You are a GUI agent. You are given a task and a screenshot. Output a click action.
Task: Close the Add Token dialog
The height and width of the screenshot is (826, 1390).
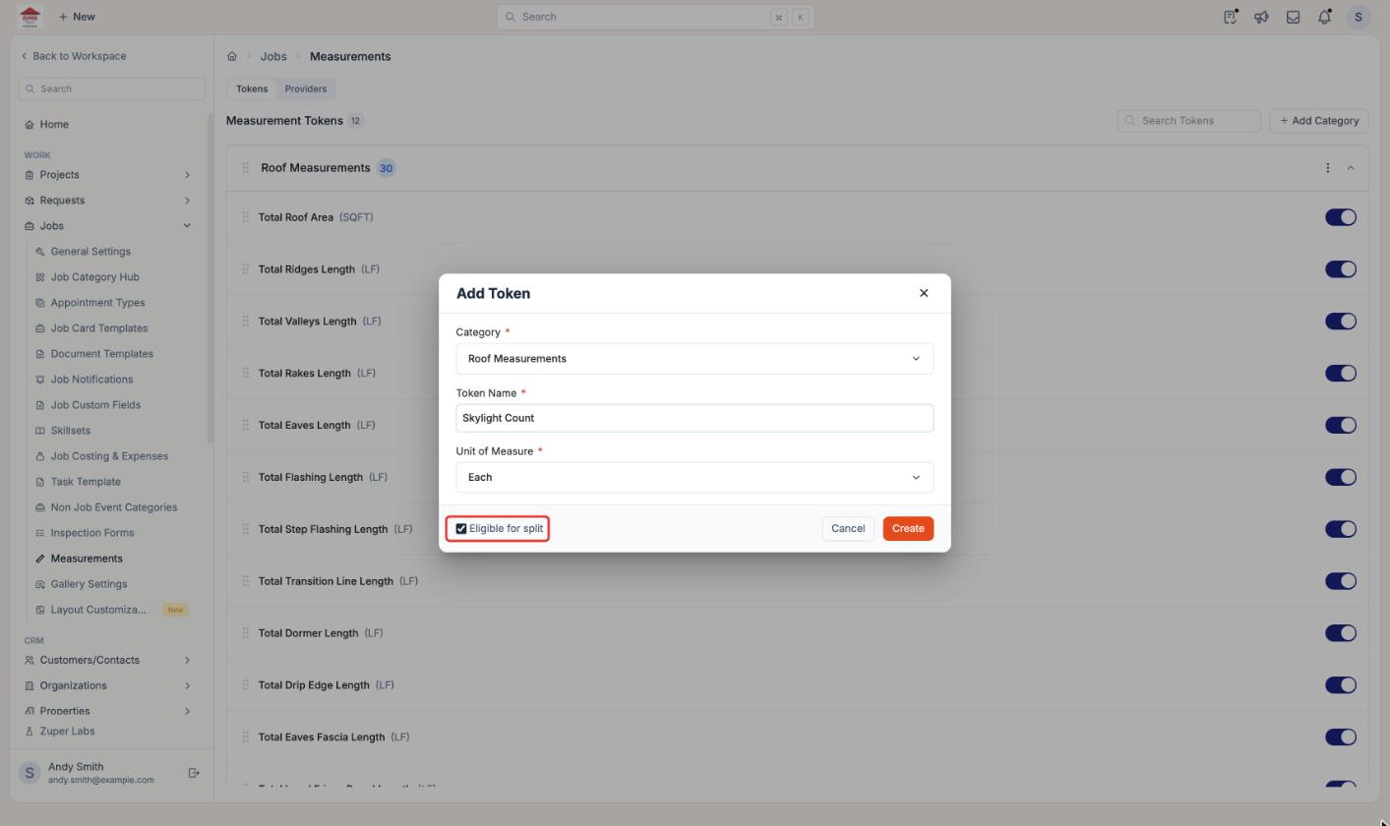(924, 293)
